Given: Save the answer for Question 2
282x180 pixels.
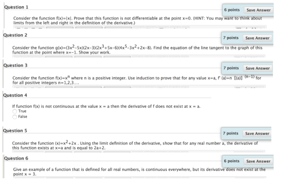Looking at the screenshot, I should (257, 38).
